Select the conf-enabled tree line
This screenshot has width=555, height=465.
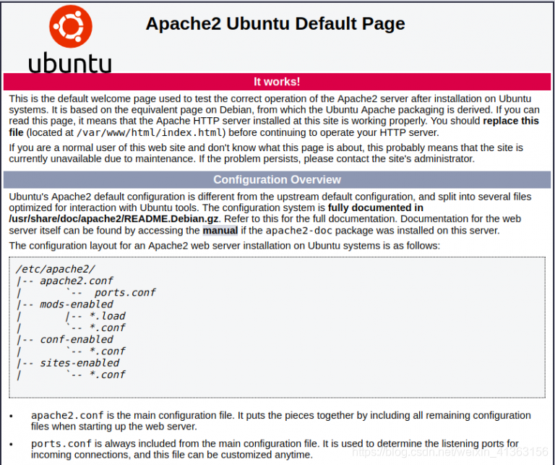coord(64,339)
